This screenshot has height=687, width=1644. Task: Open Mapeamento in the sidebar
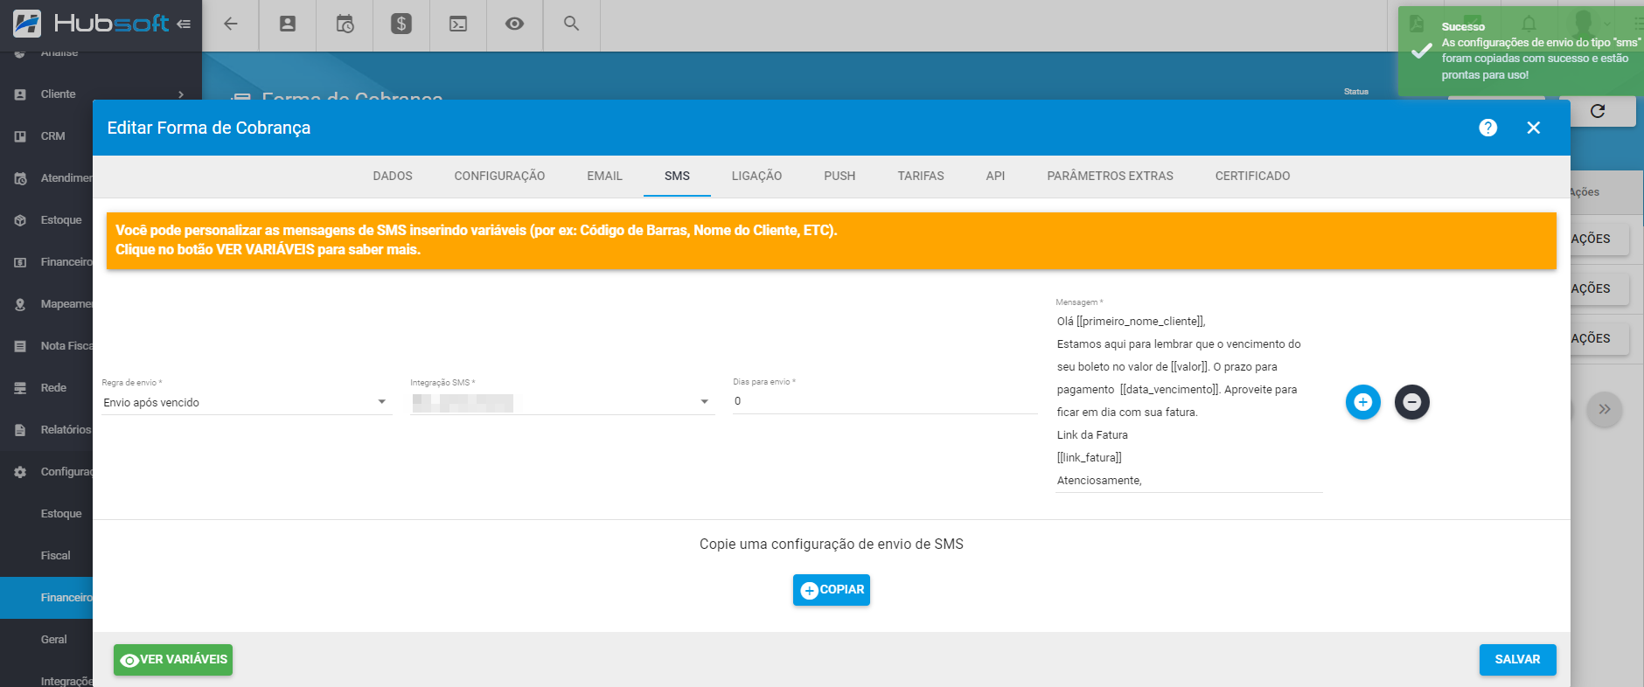point(46,304)
